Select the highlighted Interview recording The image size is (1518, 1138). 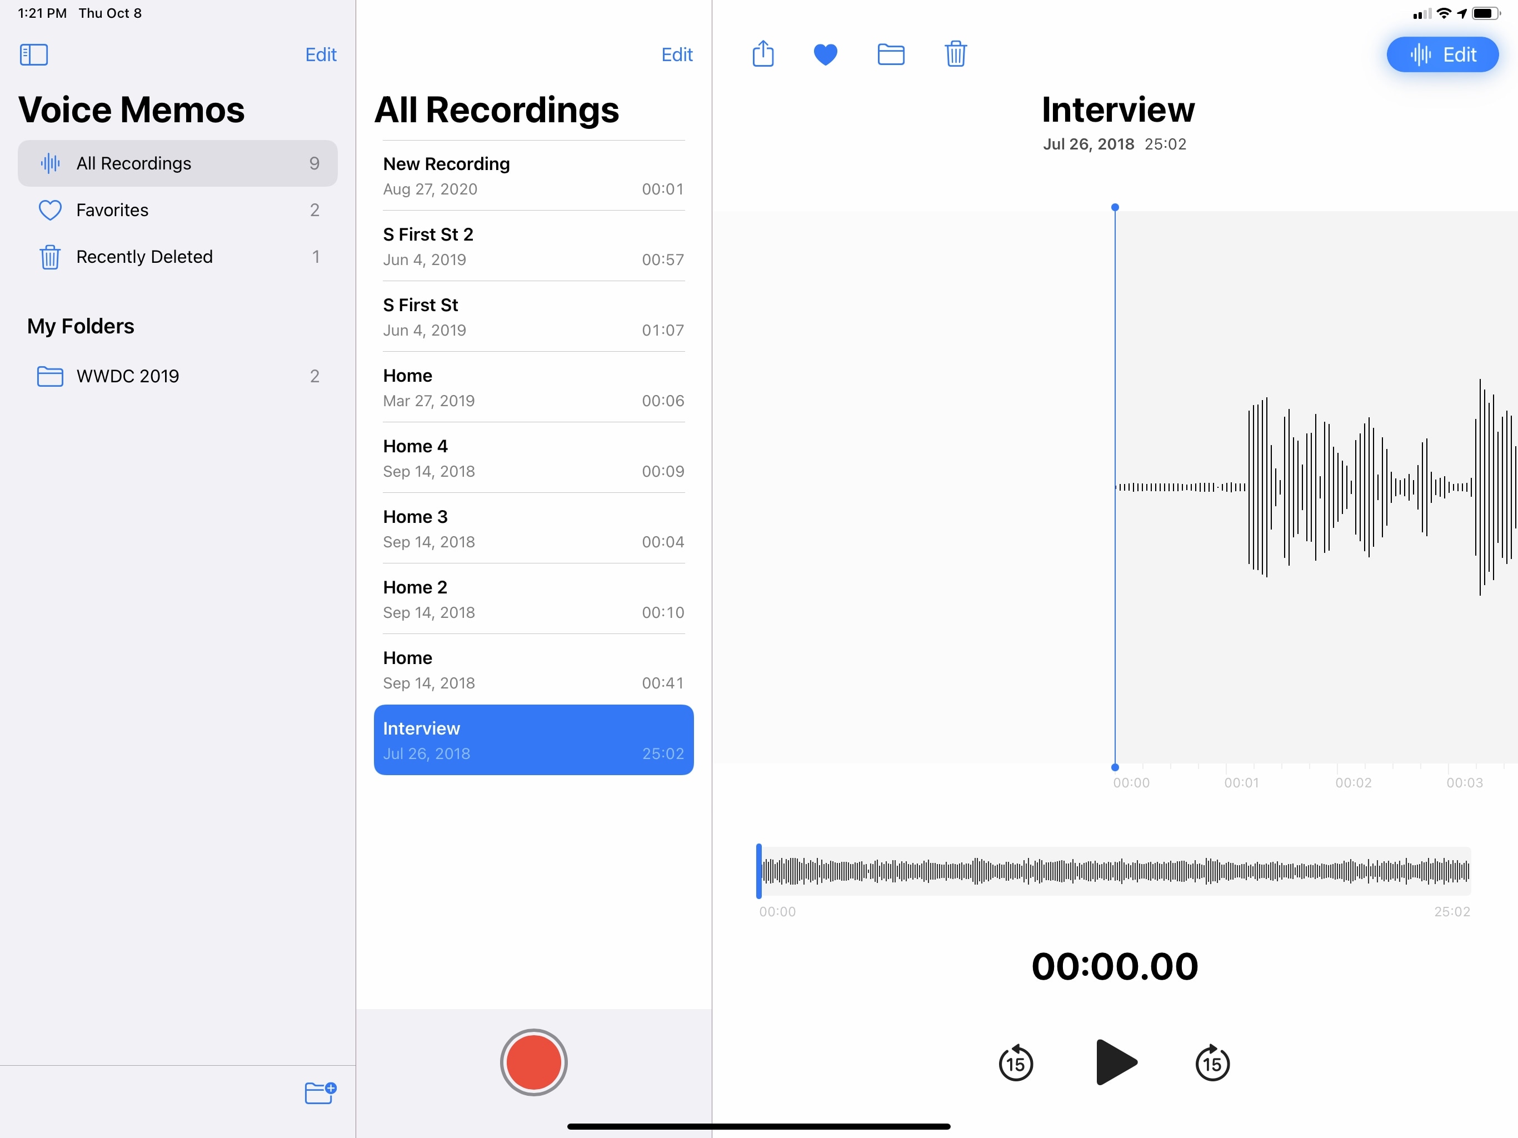click(x=533, y=740)
